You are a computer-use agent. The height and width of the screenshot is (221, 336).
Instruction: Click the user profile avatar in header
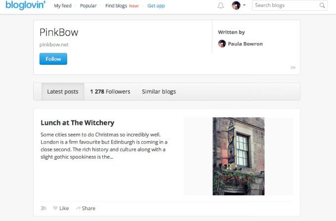[236, 5]
